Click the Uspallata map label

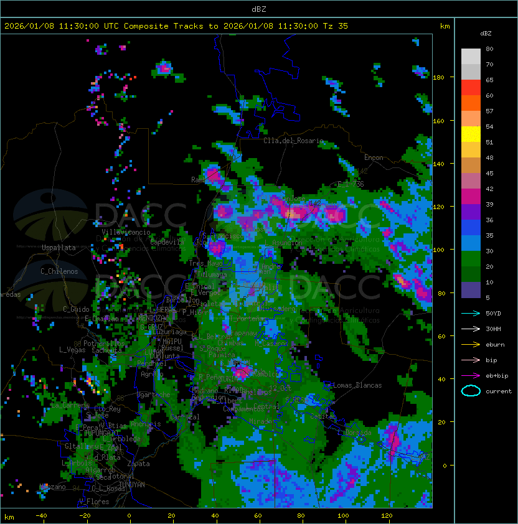click(x=59, y=248)
